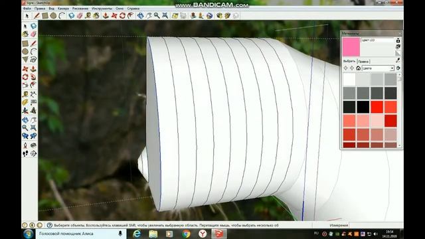Viewport: 425px width, 239px height.
Task: Open File Explorer folder from taskbar
Action: (x=153, y=234)
